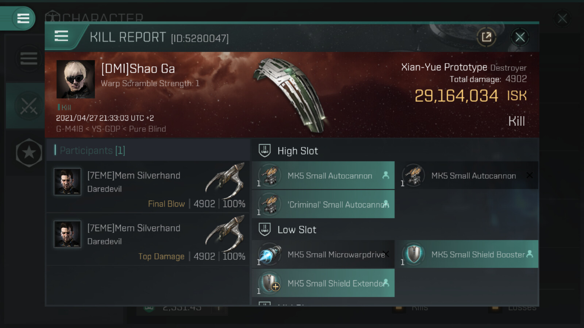The width and height of the screenshot is (584, 328).
Task: Close the Kill Report window
Action: pyautogui.click(x=520, y=37)
